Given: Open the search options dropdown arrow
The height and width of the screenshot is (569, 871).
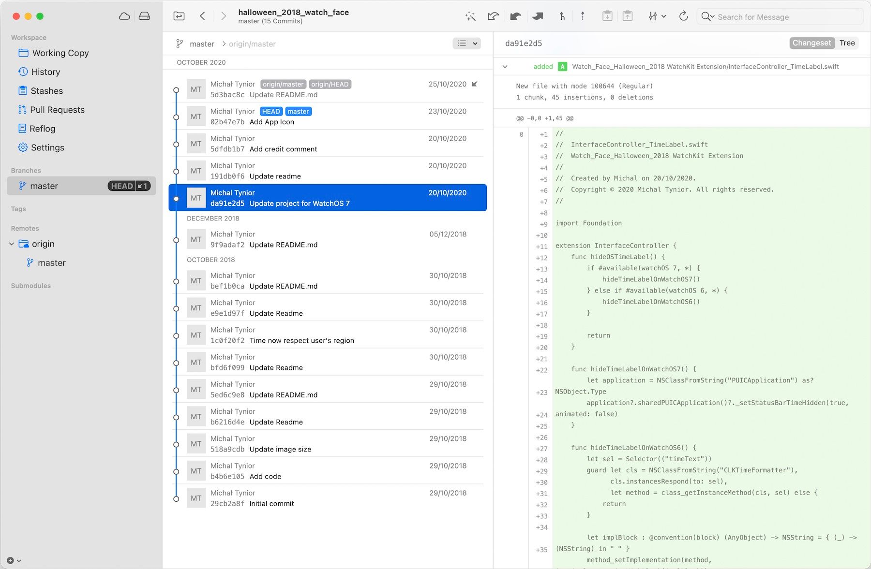Looking at the screenshot, I should [x=712, y=17].
